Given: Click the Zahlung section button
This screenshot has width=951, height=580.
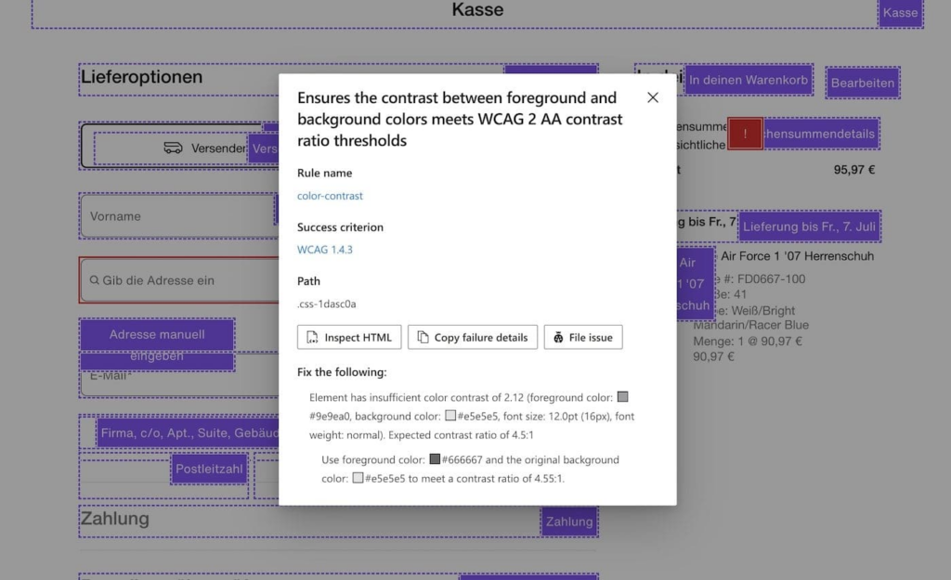Looking at the screenshot, I should pos(568,522).
